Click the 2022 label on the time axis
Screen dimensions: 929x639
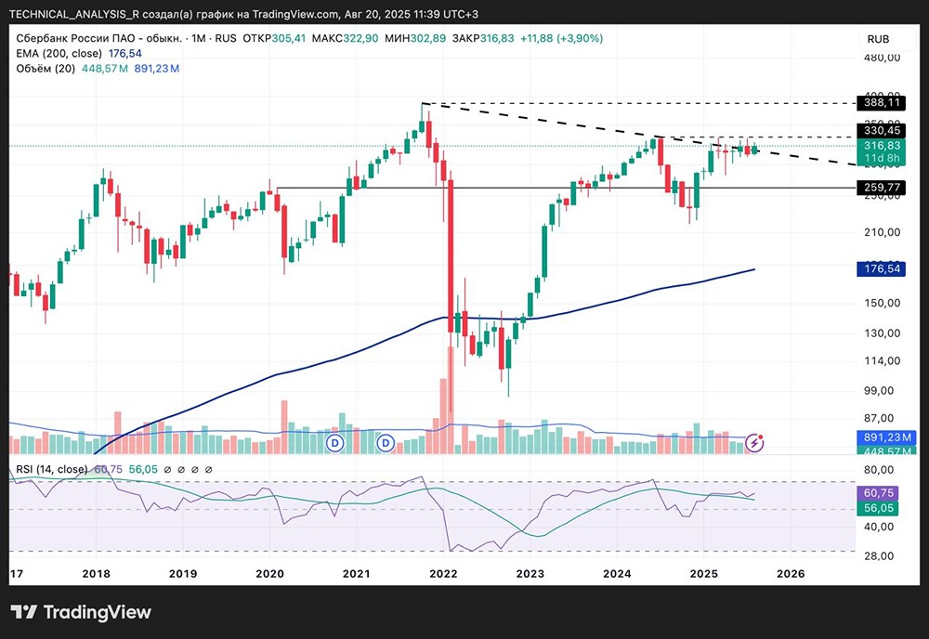click(x=443, y=574)
